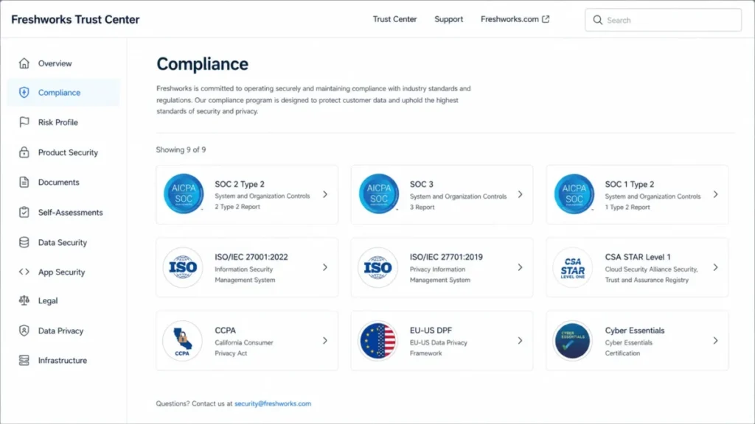Visit Freshworks.com text link in header

[x=509, y=19]
